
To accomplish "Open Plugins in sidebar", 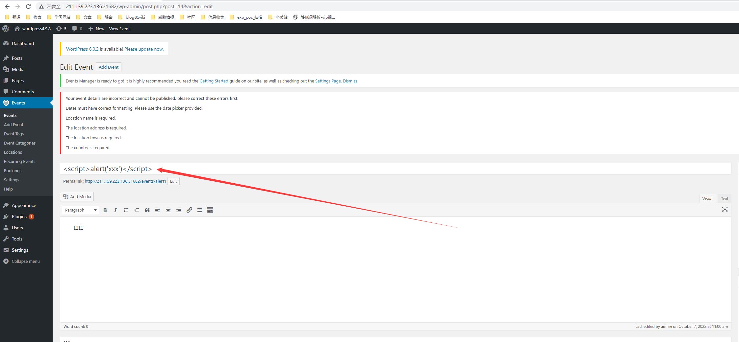I will pos(26,217).
